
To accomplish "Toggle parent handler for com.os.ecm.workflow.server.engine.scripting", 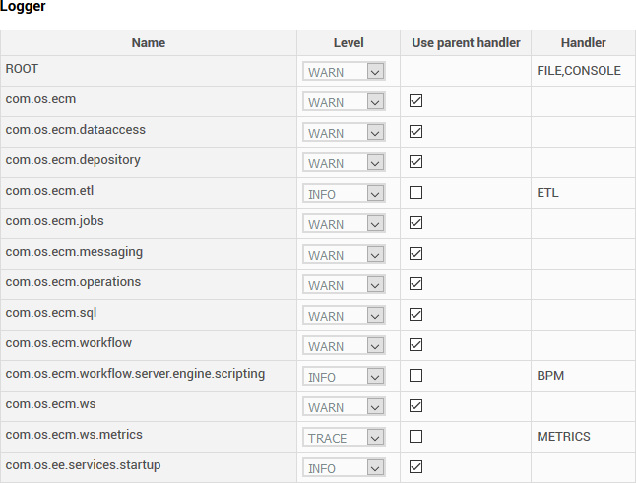I will pyautogui.click(x=415, y=375).
